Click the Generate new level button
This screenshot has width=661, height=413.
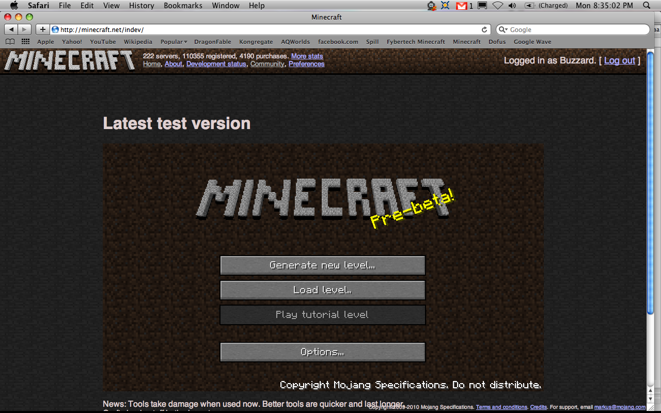(x=323, y=265)
